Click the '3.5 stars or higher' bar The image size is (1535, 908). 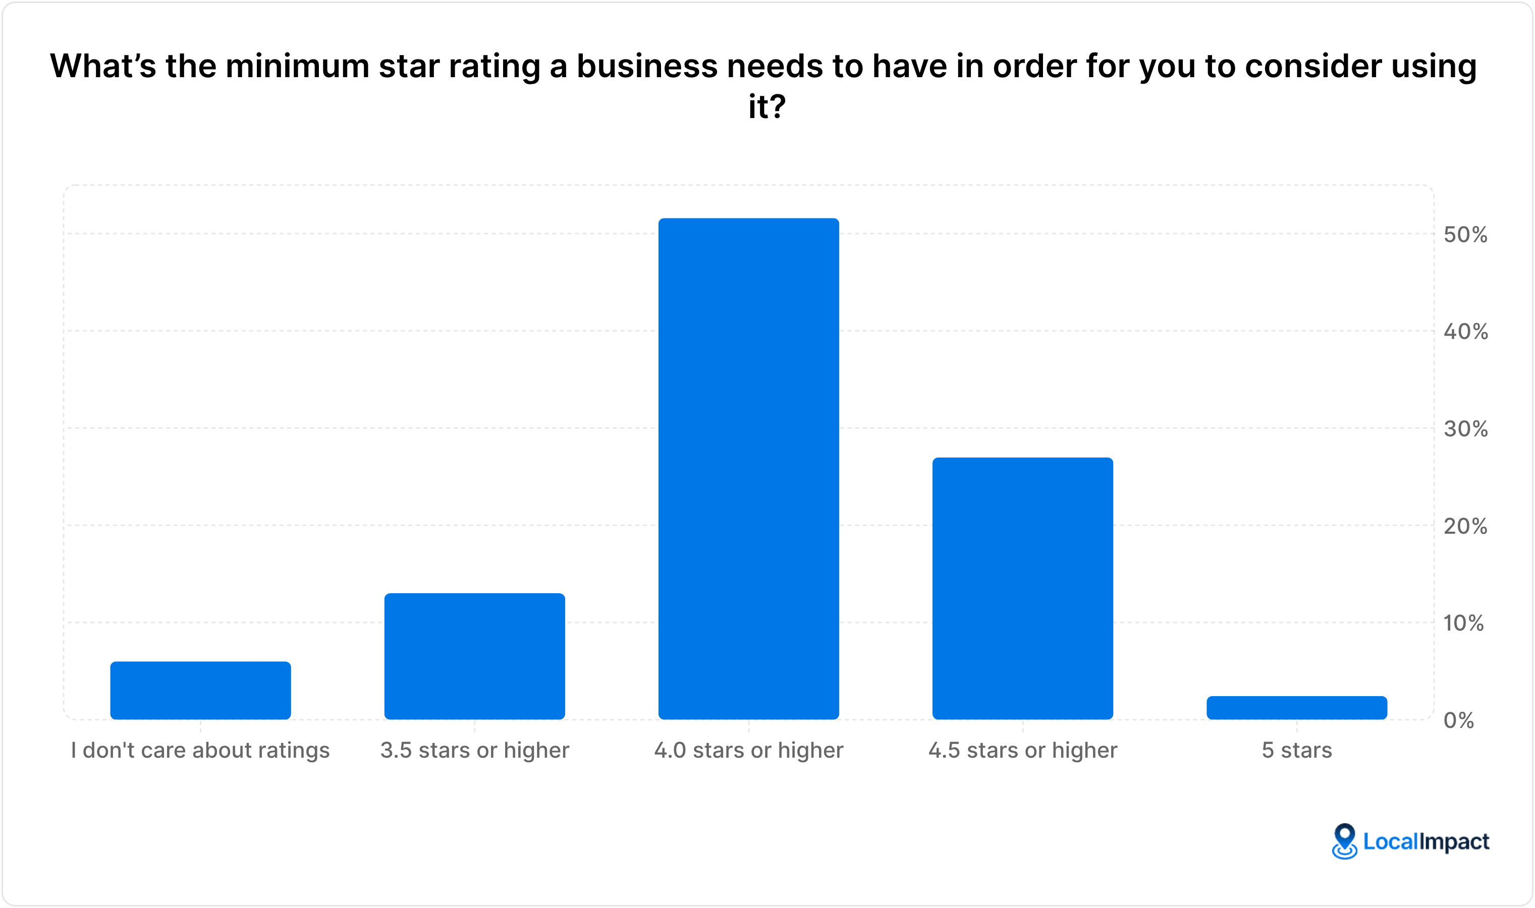pos(474,656)
